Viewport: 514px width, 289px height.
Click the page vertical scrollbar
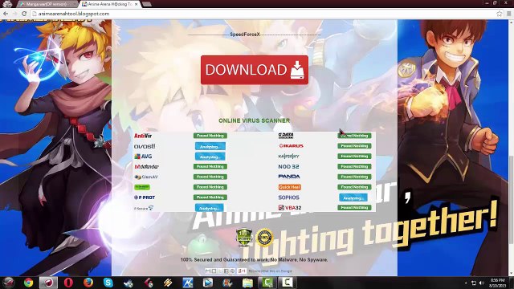511,200
